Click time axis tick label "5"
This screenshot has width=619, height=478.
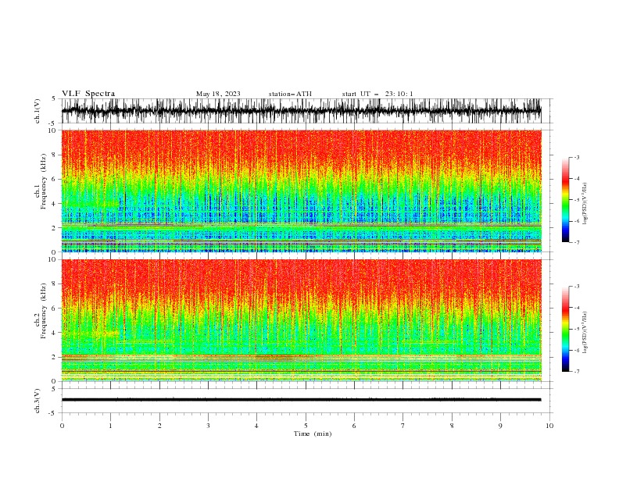(306, 426)
